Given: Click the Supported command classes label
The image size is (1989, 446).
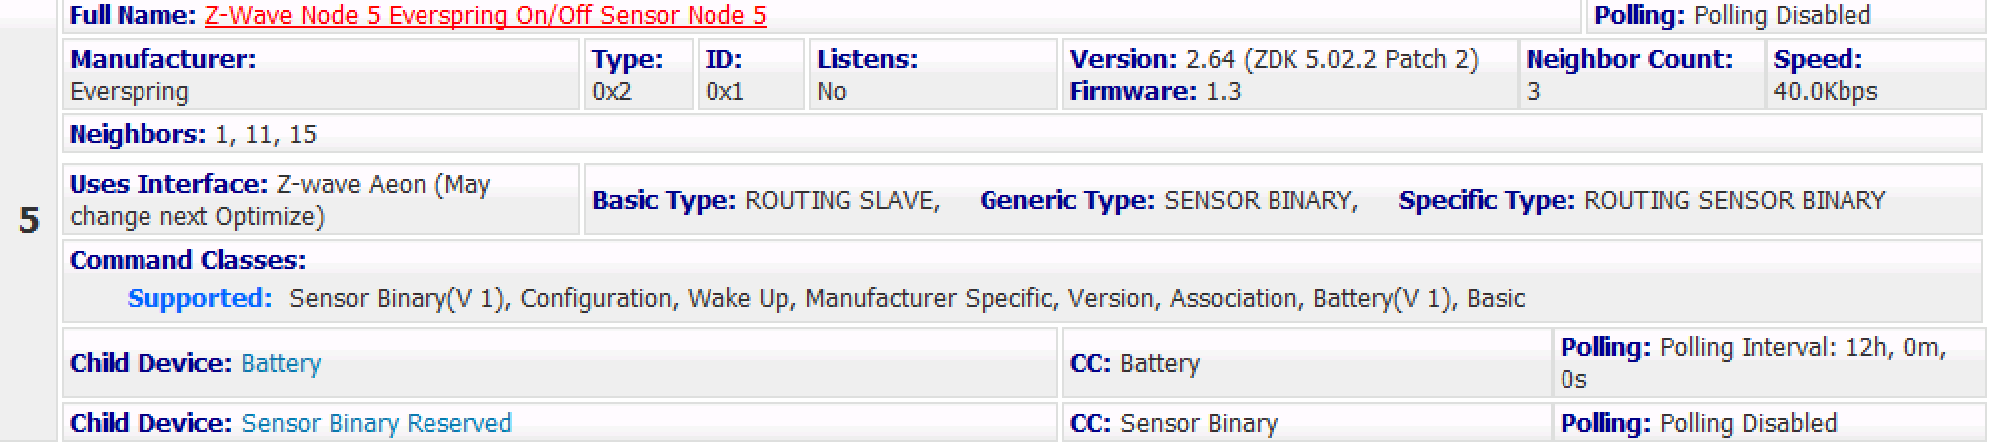Looking at the screenshot, I should click(199, 299).
